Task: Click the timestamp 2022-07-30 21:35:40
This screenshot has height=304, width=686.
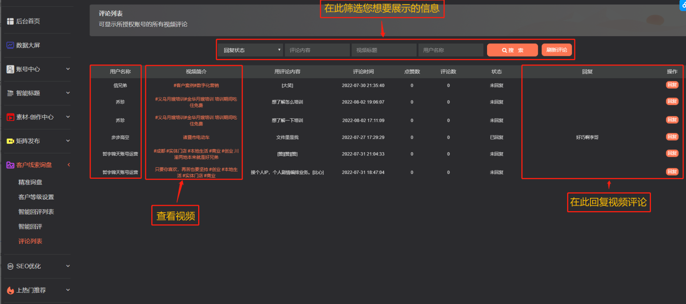Action: 363,86
